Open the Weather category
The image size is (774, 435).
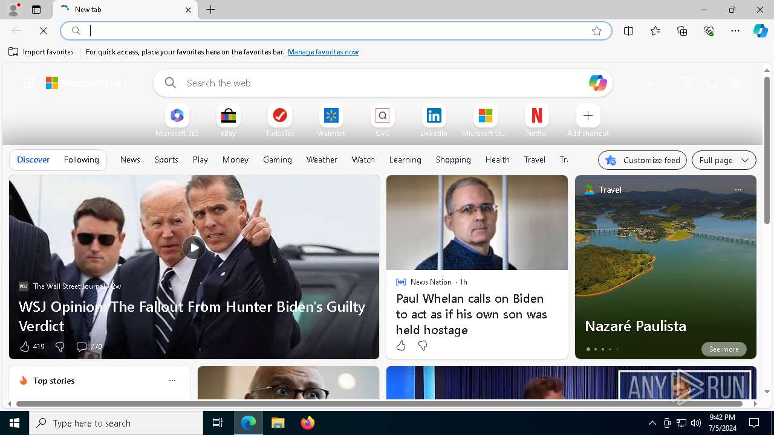tap(322, 159)
